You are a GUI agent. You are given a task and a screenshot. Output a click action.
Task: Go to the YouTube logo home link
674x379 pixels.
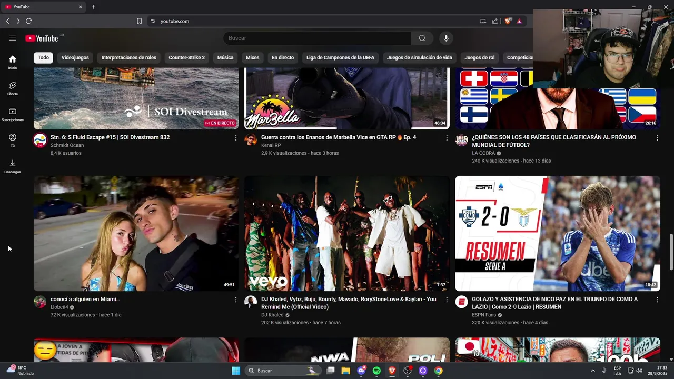click(42, 38)
